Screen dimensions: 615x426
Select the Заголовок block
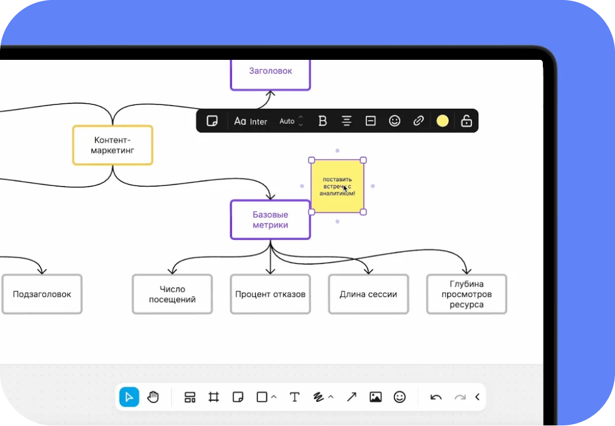click(271, 75)
